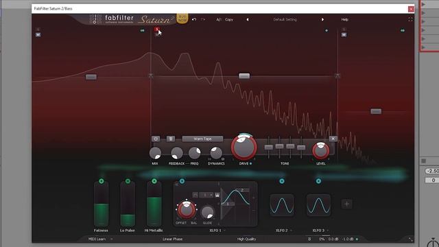Click the first Tone band slider
The height and width of the screenshot is (247, 439).
[268, 147]
